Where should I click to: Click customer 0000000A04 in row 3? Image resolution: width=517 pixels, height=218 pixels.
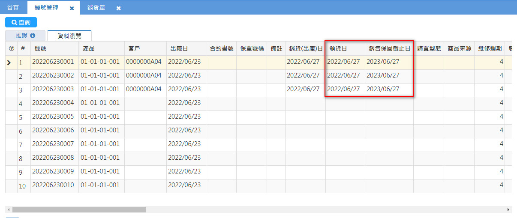[x=144, y=90]
